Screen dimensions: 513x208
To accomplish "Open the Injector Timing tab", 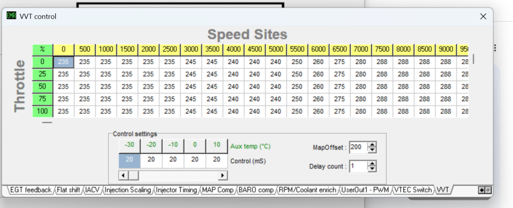I will pyautogui.click(x=177, y=190).
